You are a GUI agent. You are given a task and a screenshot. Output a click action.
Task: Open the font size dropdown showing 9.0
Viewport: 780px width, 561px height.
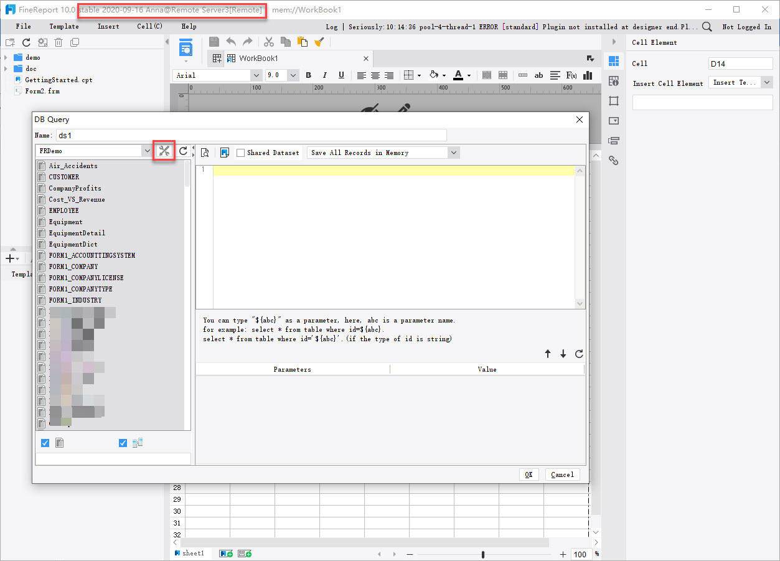[x=293, y=75]
